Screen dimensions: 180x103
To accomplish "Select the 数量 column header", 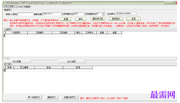I will [x=102, y=33].
